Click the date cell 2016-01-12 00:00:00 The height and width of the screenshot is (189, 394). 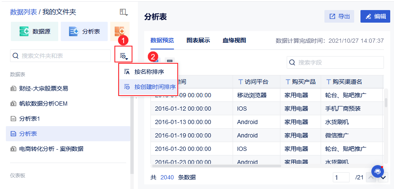(192, 109)
